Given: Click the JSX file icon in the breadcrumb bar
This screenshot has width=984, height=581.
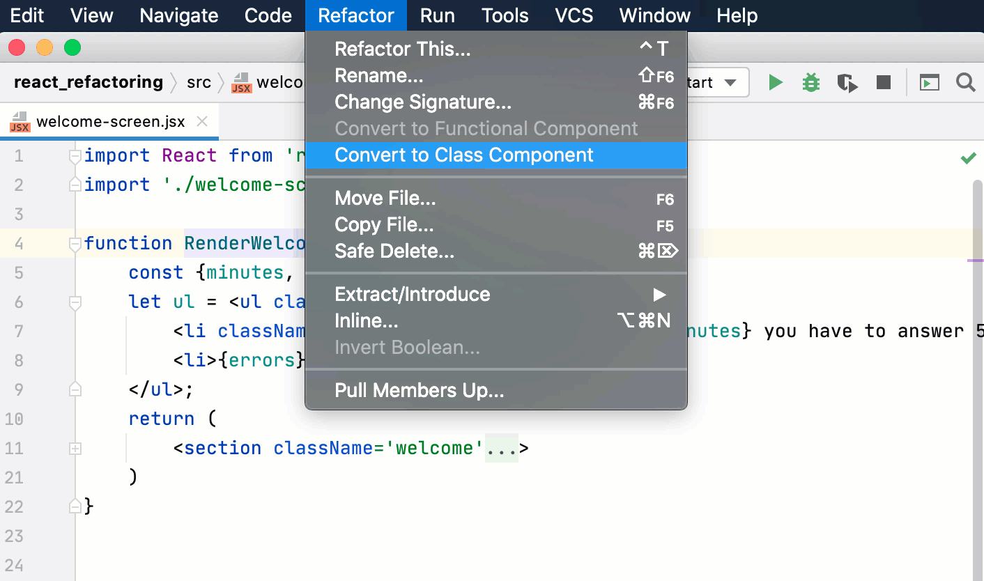Looking at the screenshot, I should [243, 82].
